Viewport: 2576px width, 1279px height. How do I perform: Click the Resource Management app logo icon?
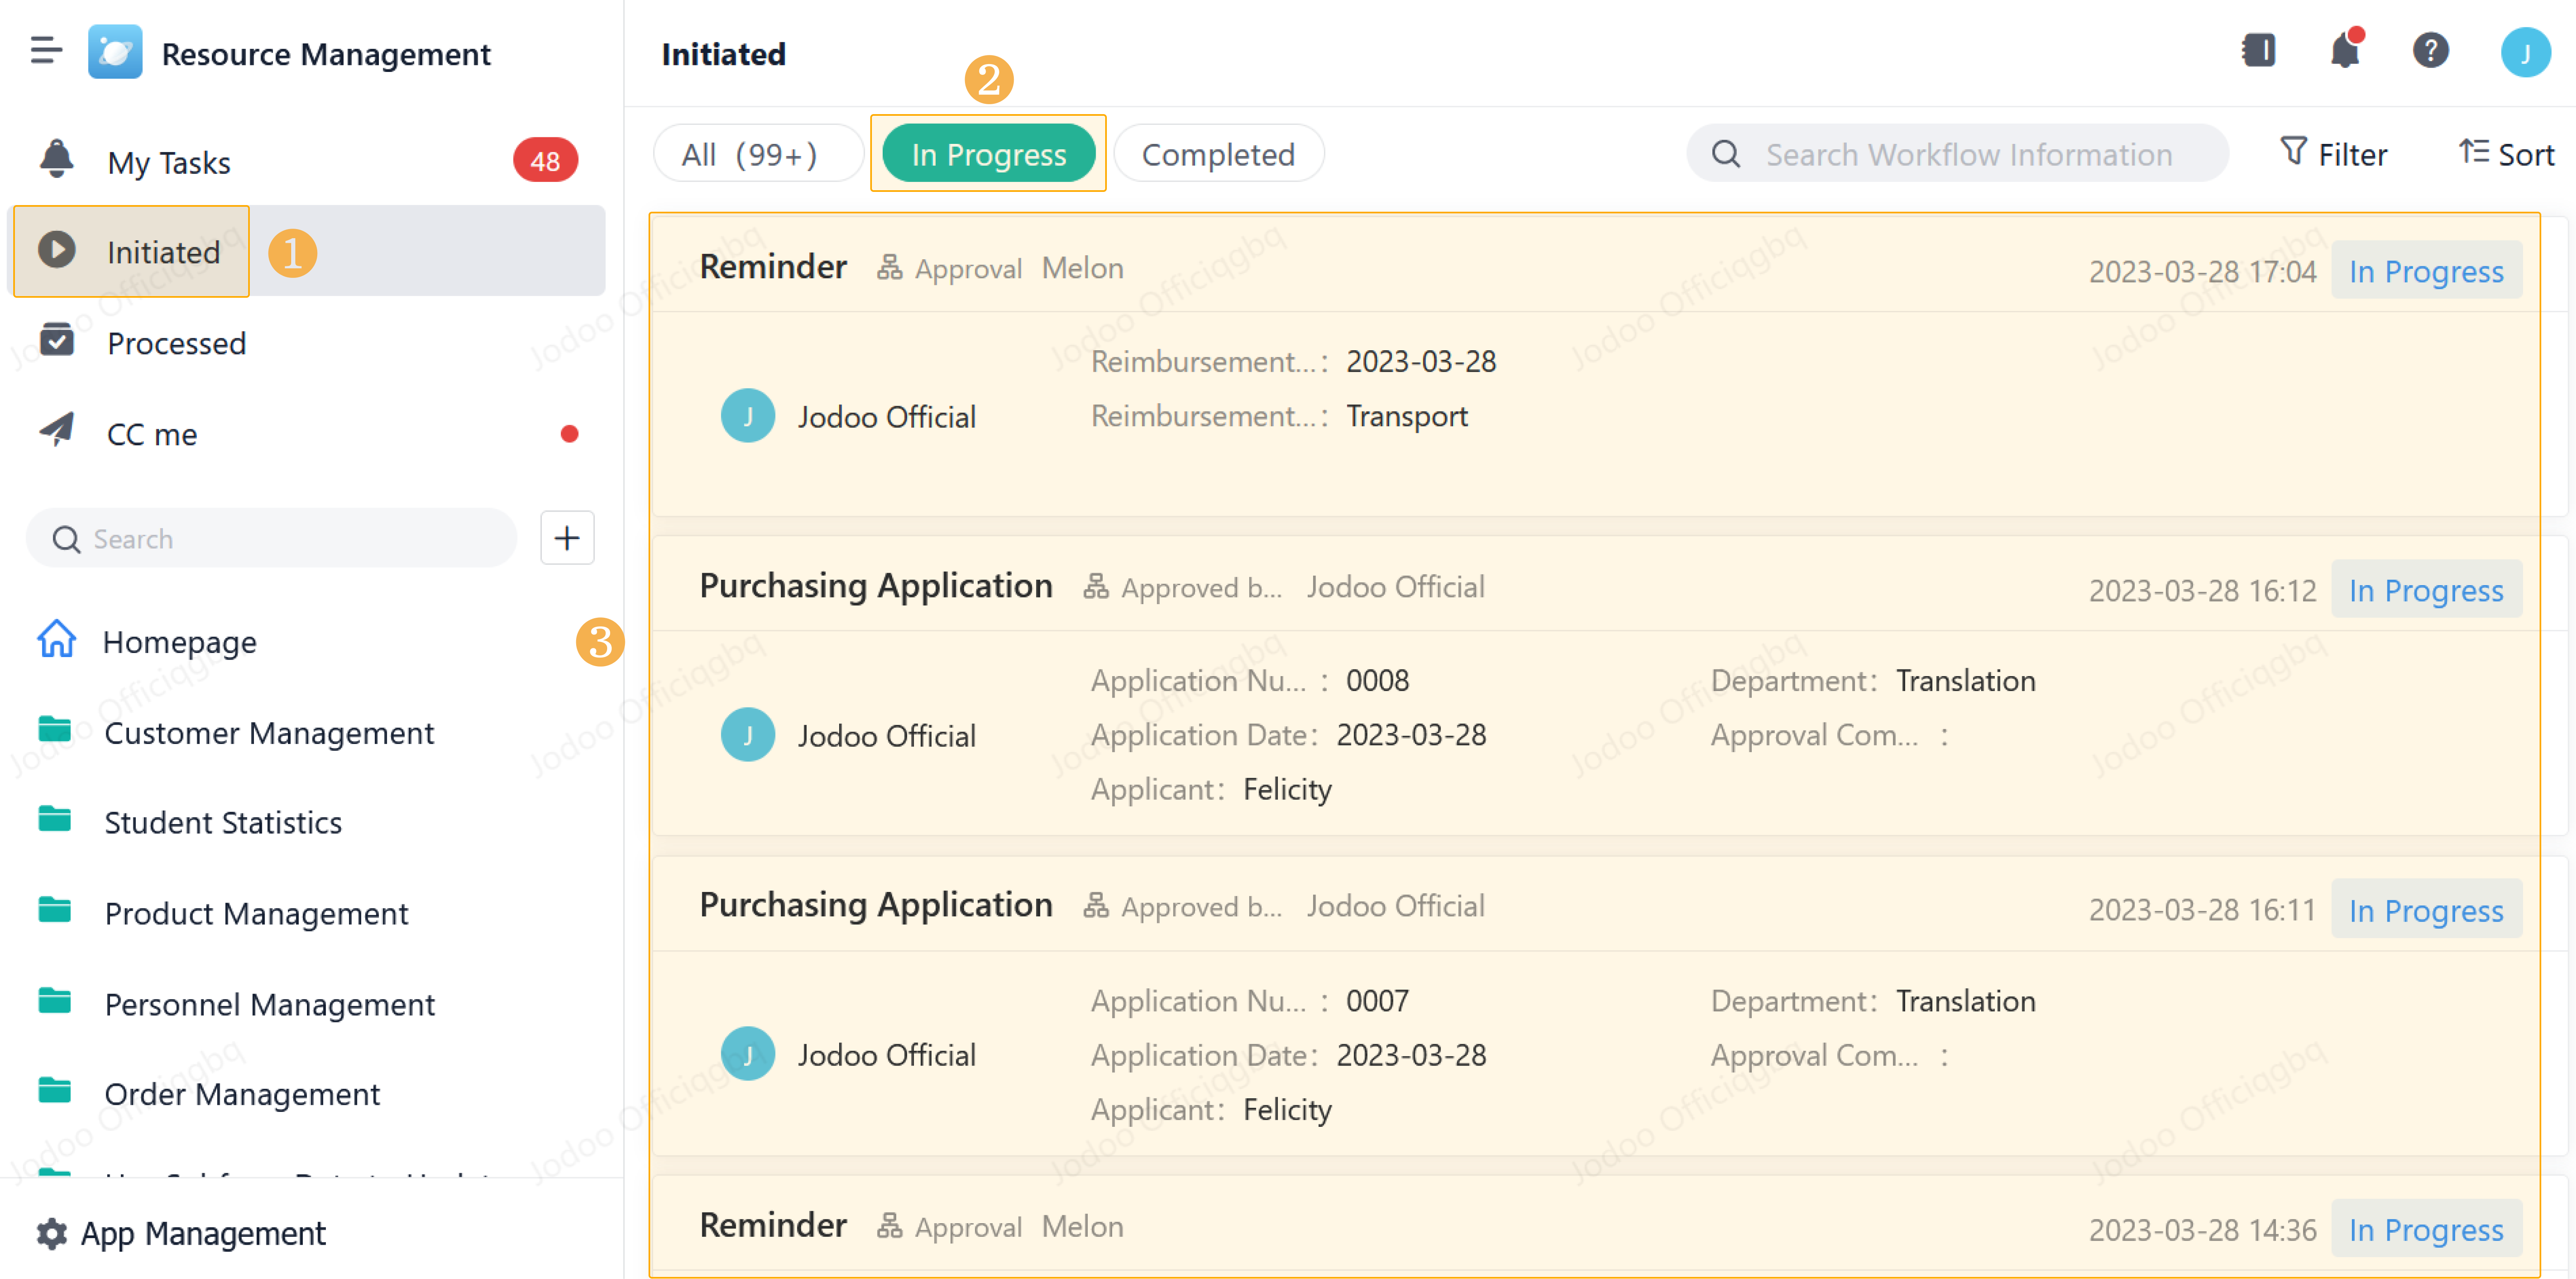tap(115, 52)
